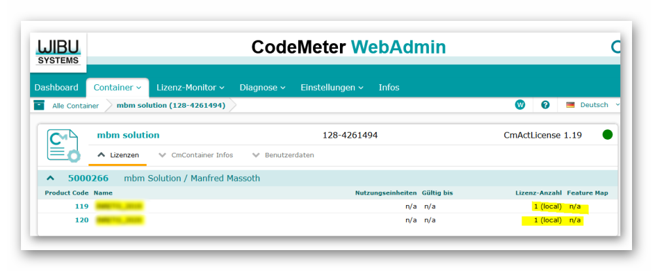Viewport: 653px width, 271px height.
Task: Go to the Dashboard tab
Action: click(x=56, y=88)
